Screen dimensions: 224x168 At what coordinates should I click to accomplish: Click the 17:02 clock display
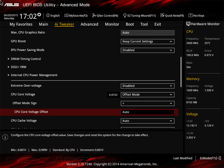[28, 16]
